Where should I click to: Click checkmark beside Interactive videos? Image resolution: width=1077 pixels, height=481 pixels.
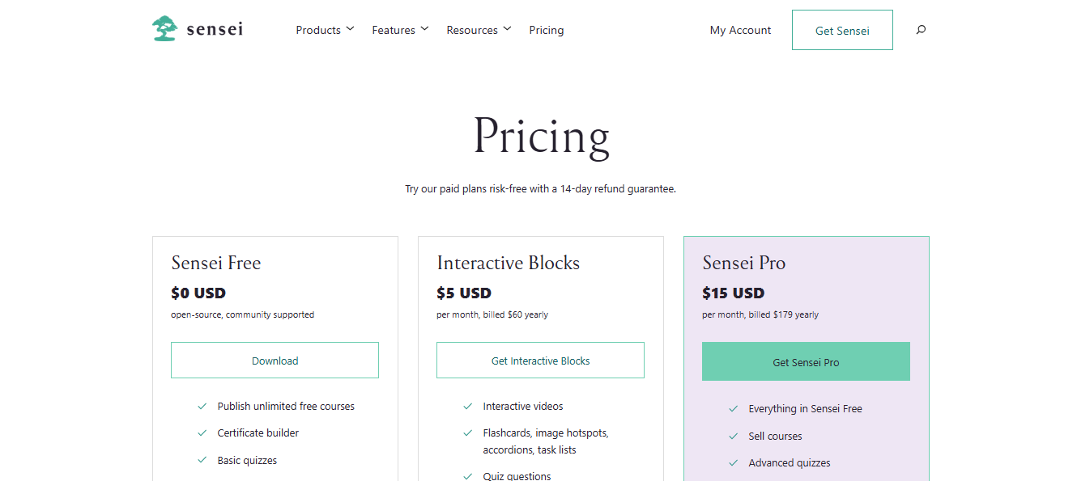468,407
